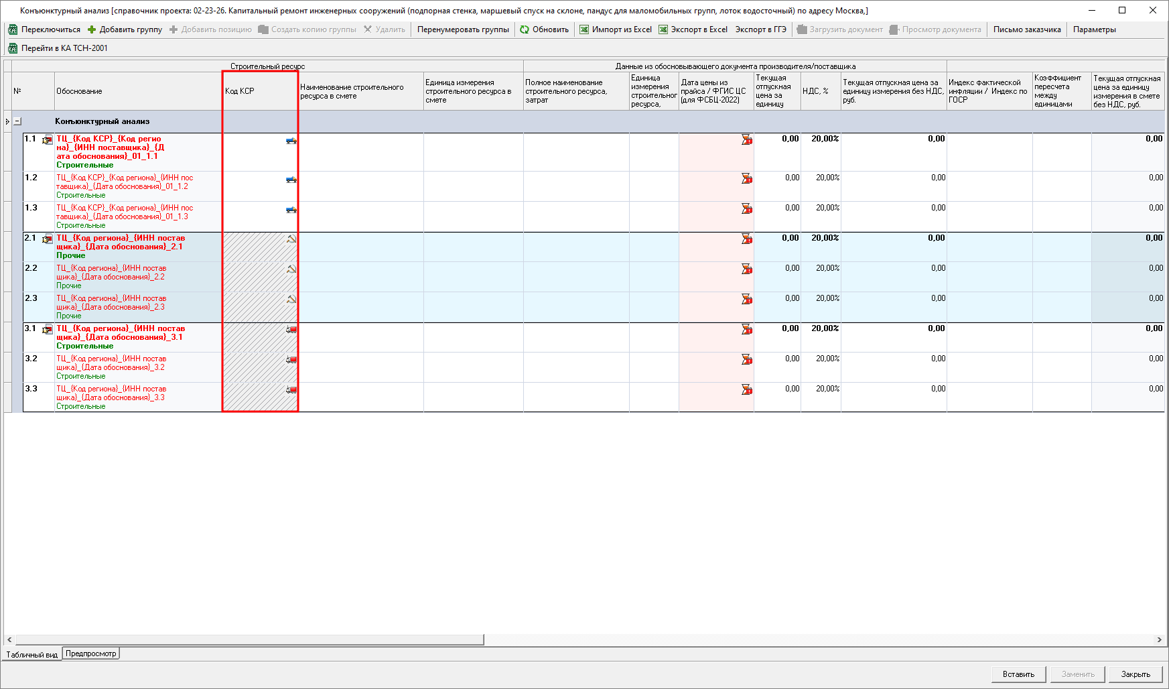The width and height of the screenshot is (1169, 689).
Task: Click the horizontal scrollbar thumb
Action: (x=249, y=639)
